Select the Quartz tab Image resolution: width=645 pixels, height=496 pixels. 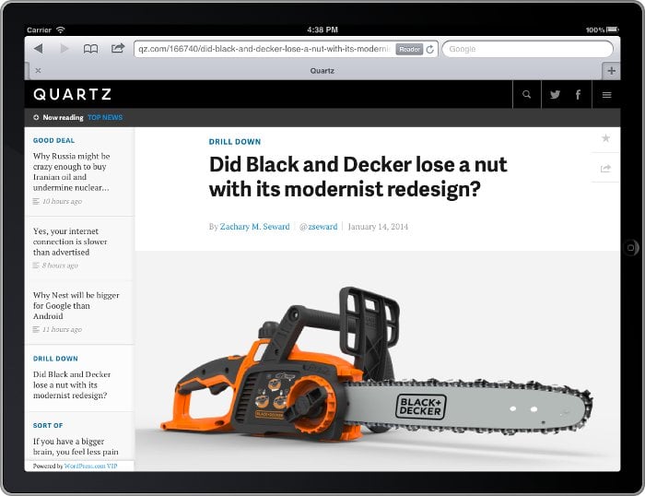(x=322, y=71)
